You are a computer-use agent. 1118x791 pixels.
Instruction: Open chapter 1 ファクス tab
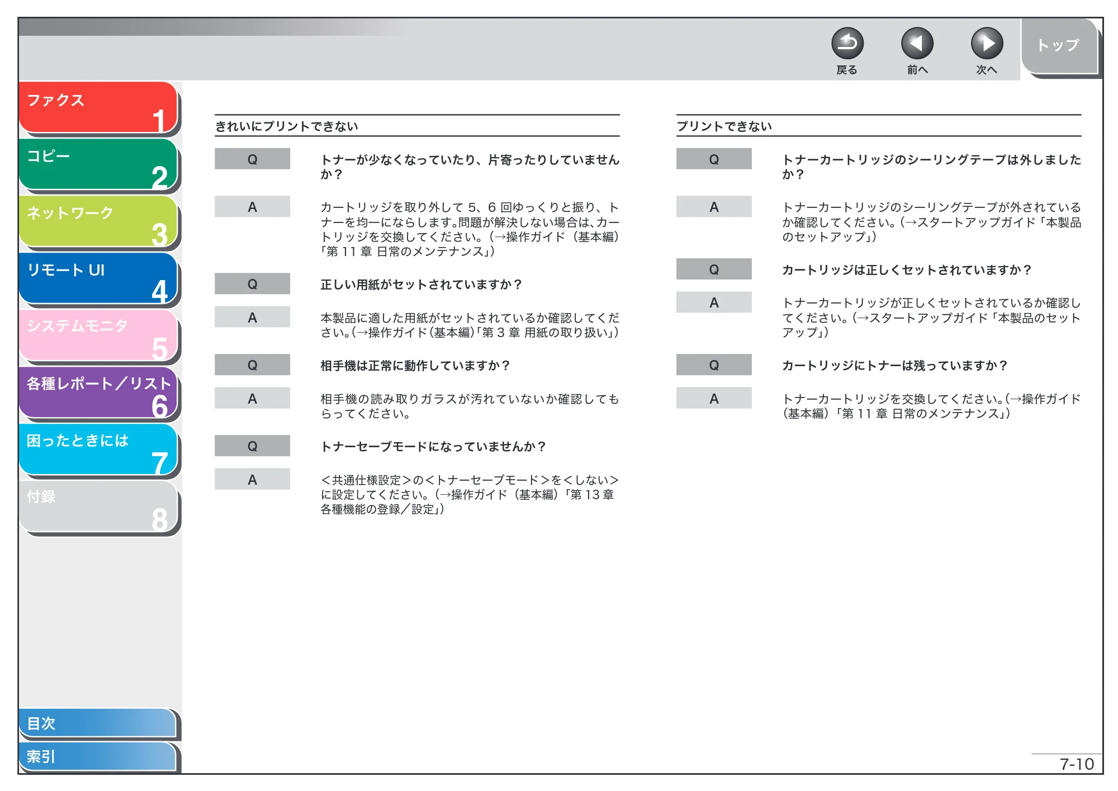[98, 107]
